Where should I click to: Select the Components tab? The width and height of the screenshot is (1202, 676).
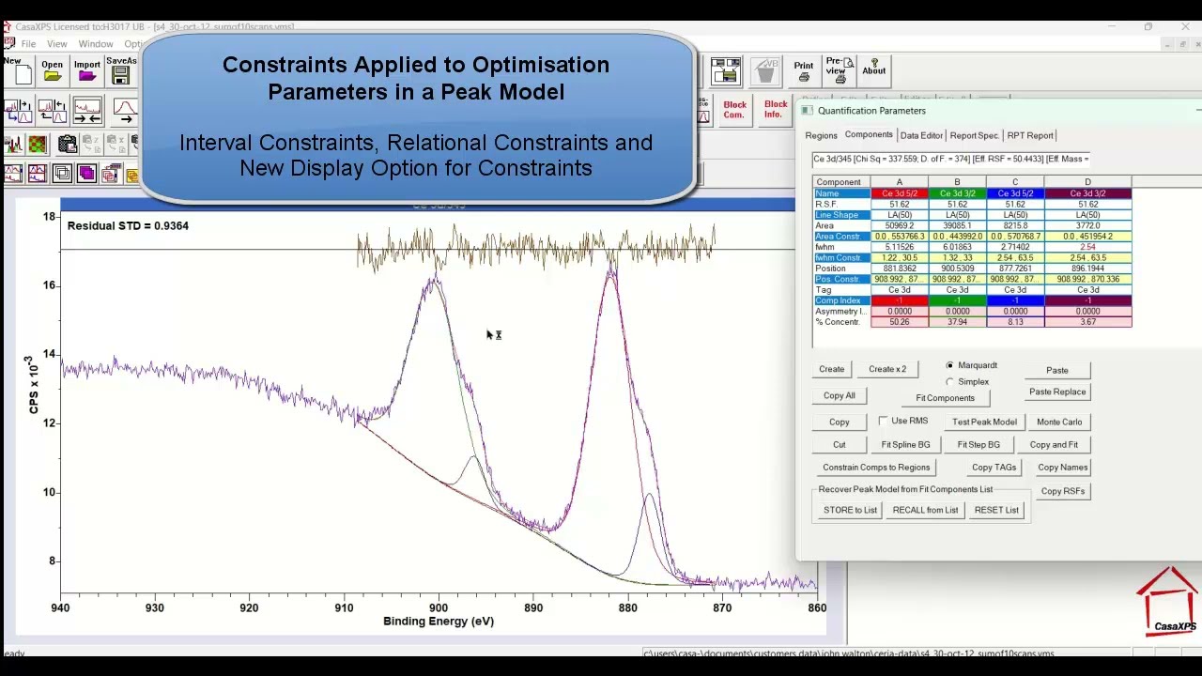click(x=869, y=134)
